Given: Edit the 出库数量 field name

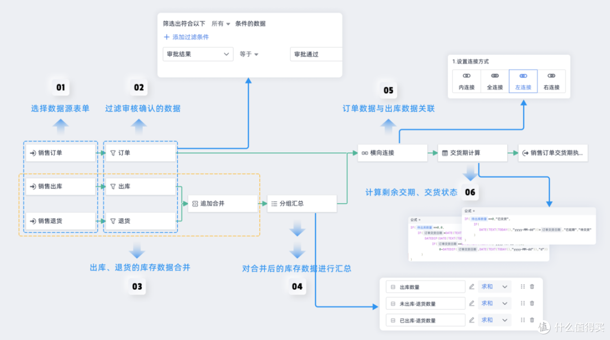Looking at the screenshot, I should pyautogui.click(x=472, y=287).
